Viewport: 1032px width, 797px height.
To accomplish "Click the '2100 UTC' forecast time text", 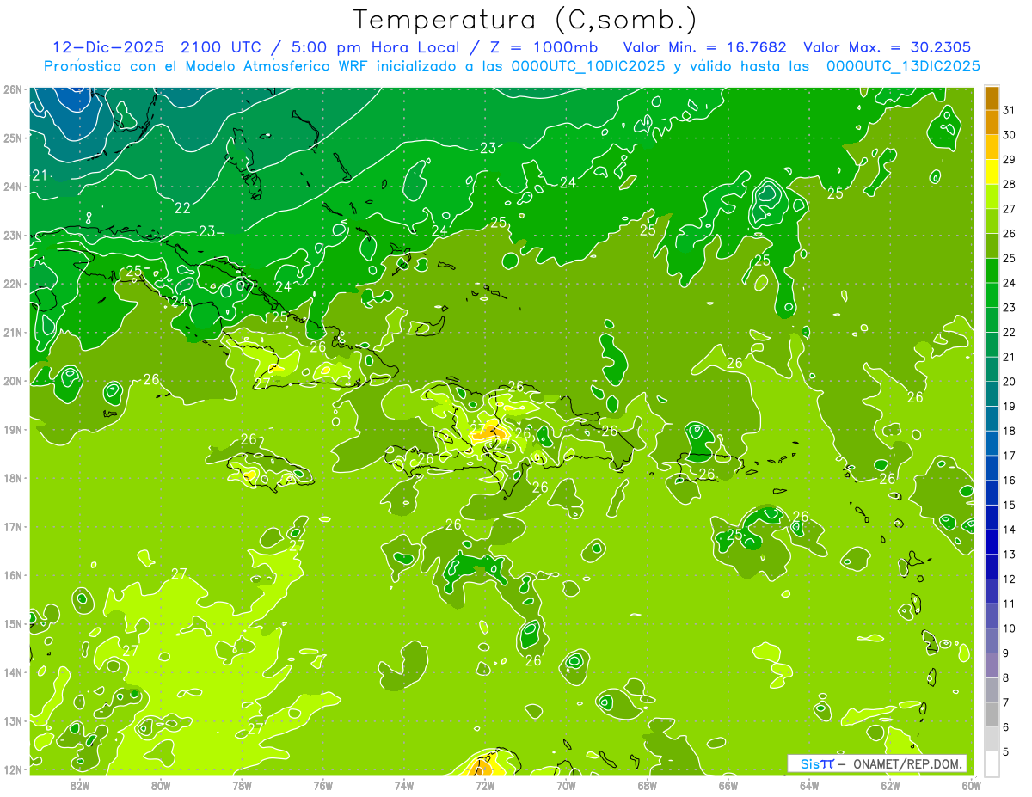I will pos(222,46).
